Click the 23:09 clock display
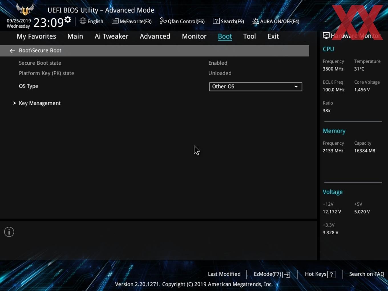 pyautogui.click(x=48, y=22)
